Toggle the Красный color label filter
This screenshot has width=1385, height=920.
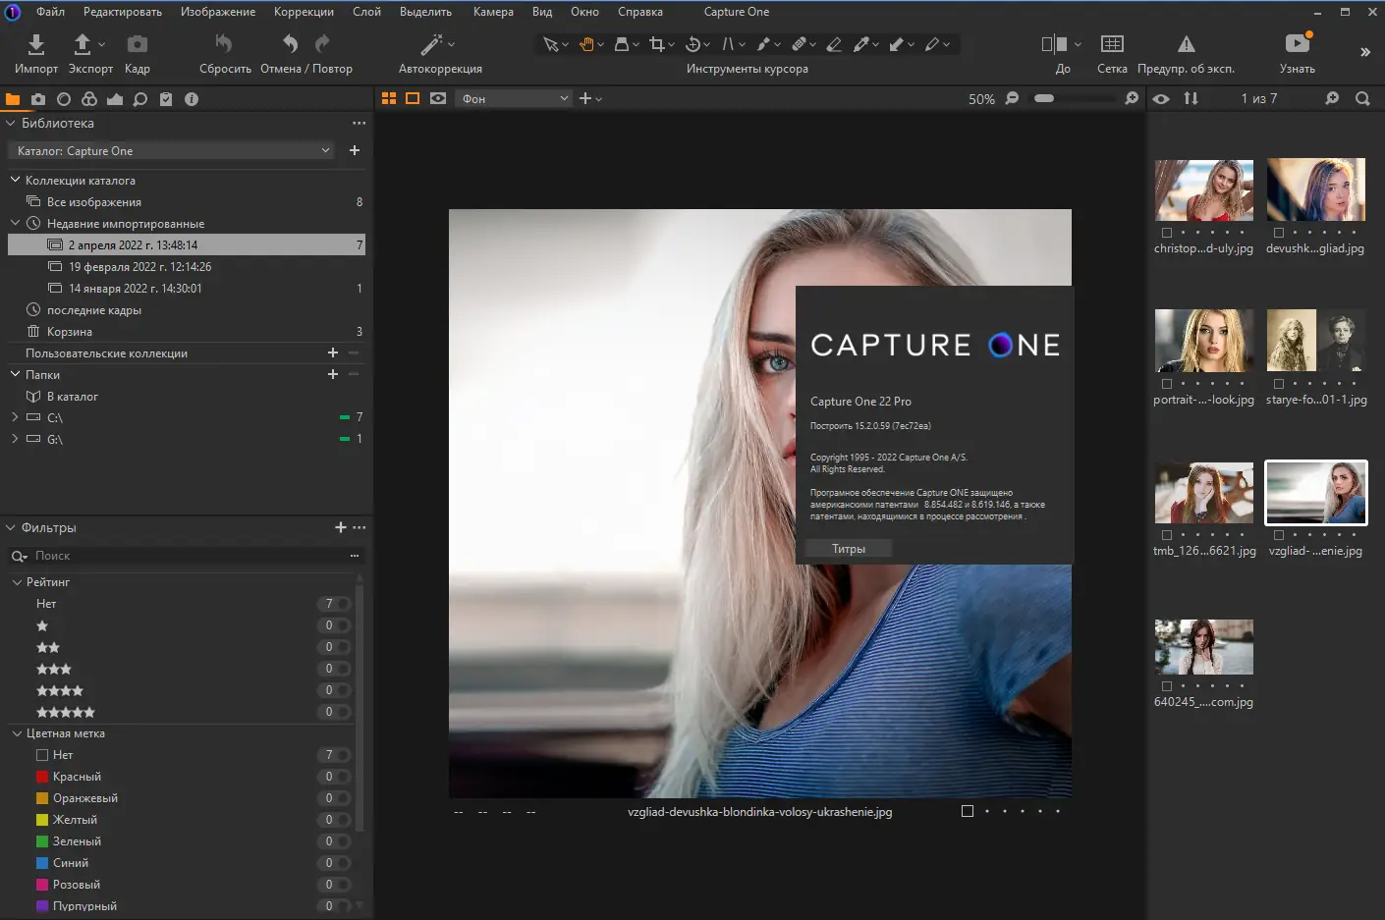[x=337, y=777]
